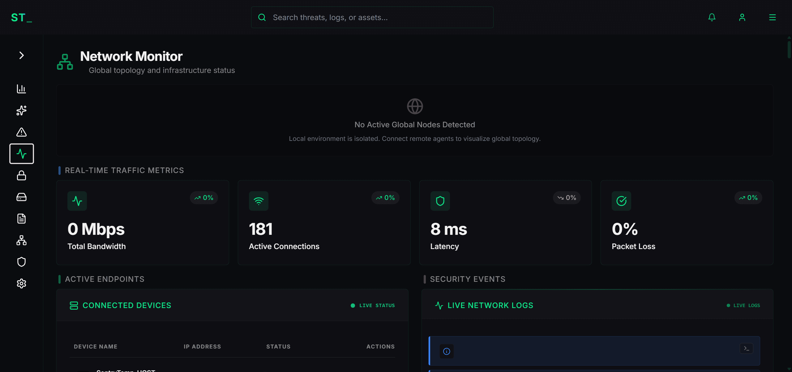The height and width of the screenshot is (372, 792).
Task: Open the settings gear sidebar icon
Action: (x=21, y=283)
